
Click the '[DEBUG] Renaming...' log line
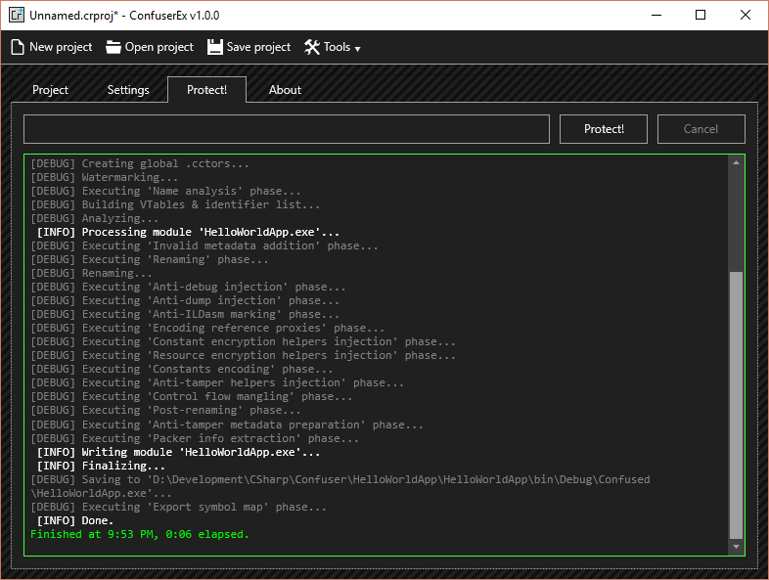click(91, 273)
